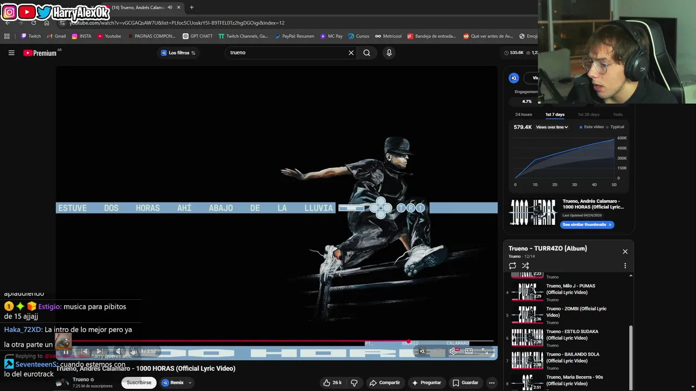
Task: Close the TURR4ZO playlist panel
Action: pyautogui.click(x=625, y=251)
